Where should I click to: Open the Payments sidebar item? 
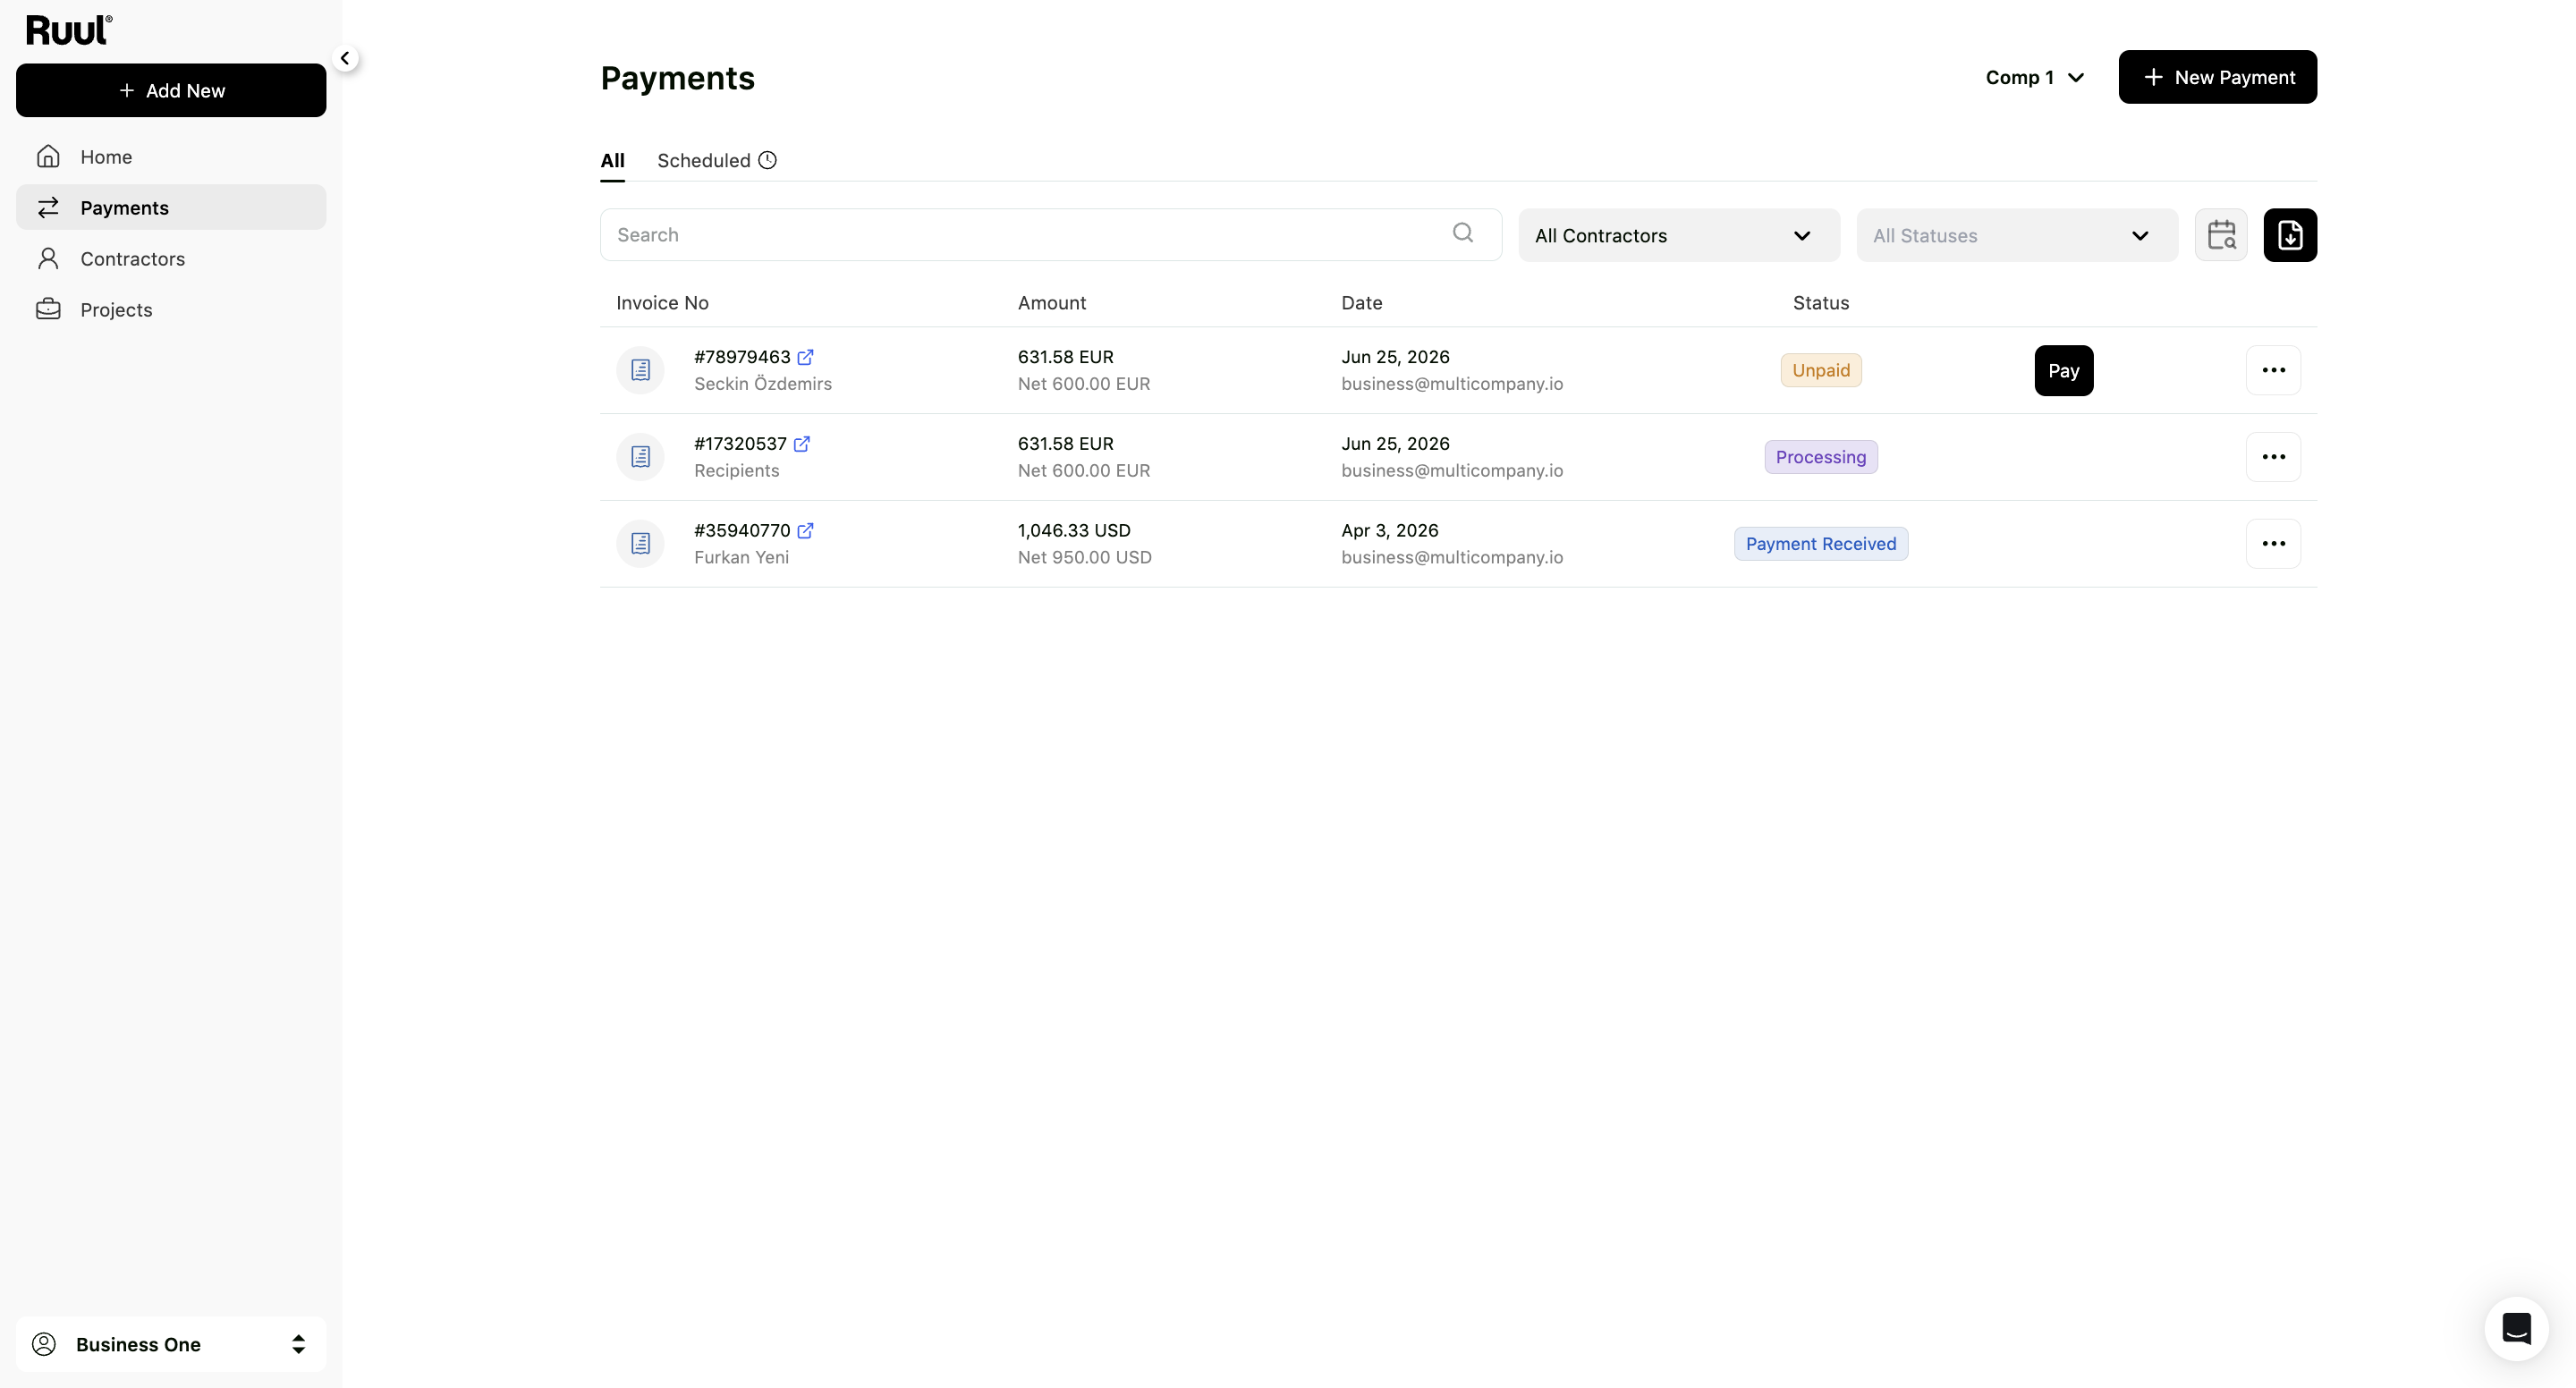(x=171, y=208)
